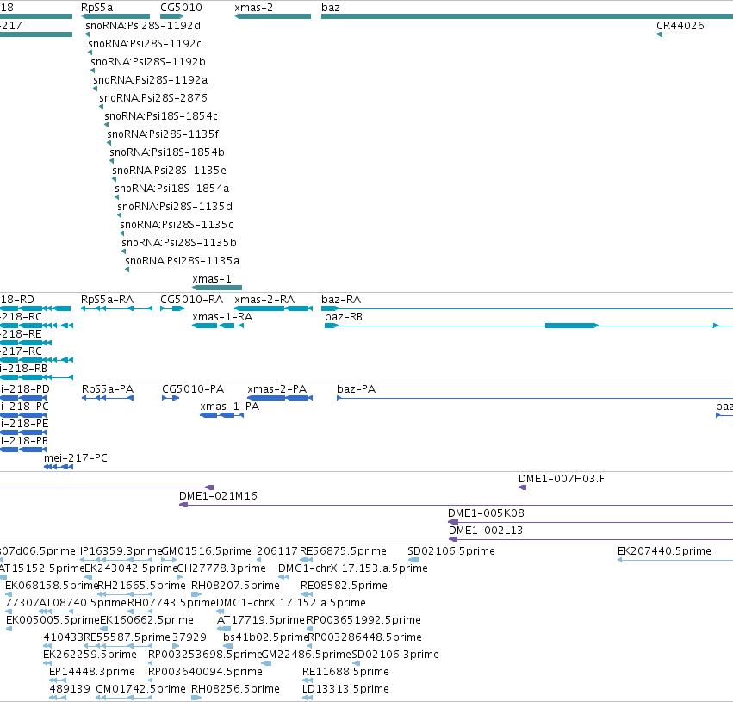Viewport: 733px width, 702px height.
Task: Select snoRNA:Psi28S-1192a label
Action: point(151,80)
